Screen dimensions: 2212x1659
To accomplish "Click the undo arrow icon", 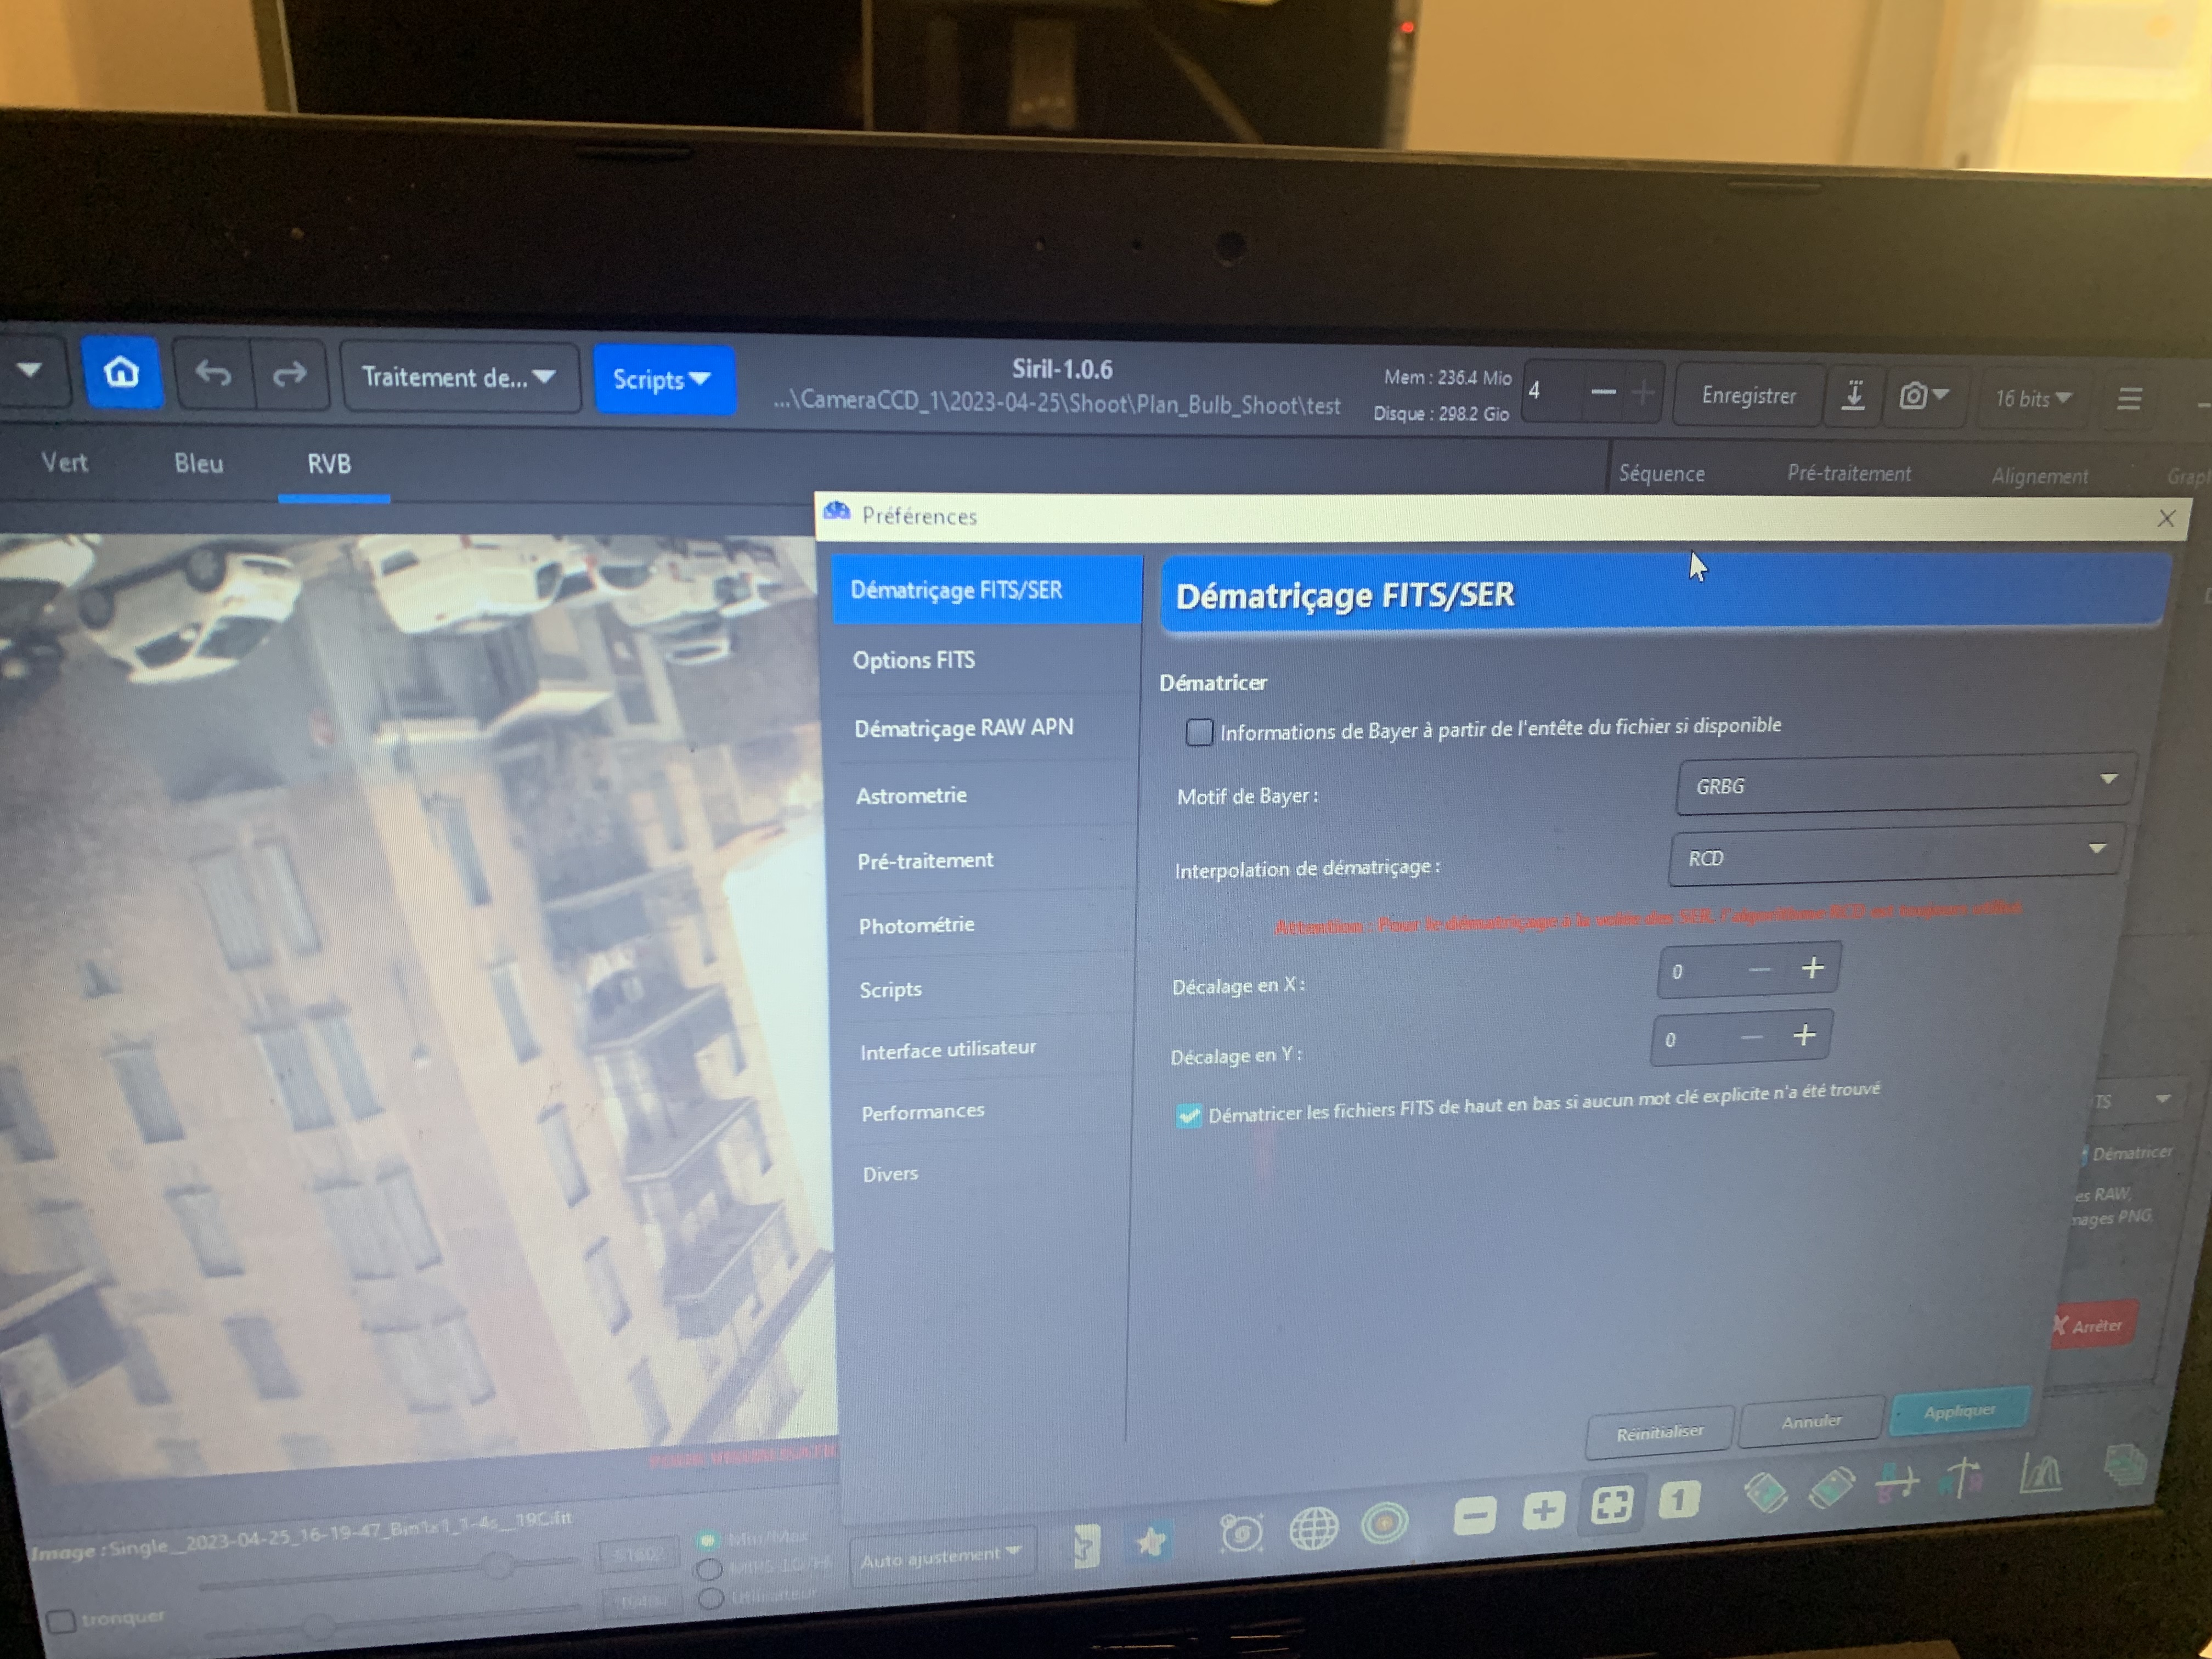I will [213, 374].
